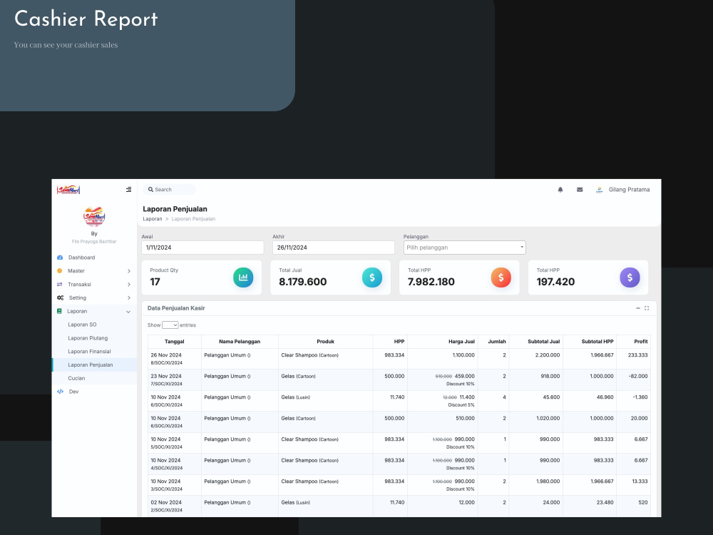Click the Master menu icon

(x=60, y=270)
